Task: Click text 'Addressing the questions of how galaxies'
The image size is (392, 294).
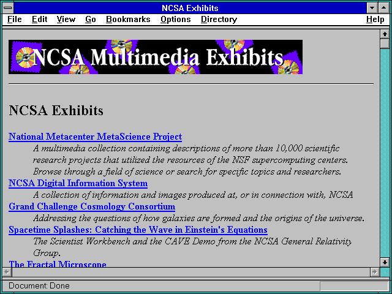Action: (x=115, y=218)
